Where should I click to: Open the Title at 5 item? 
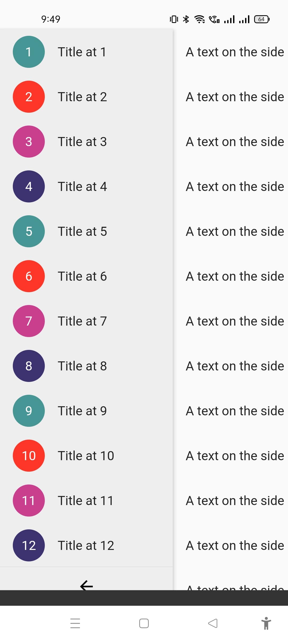tap(82, 231)
